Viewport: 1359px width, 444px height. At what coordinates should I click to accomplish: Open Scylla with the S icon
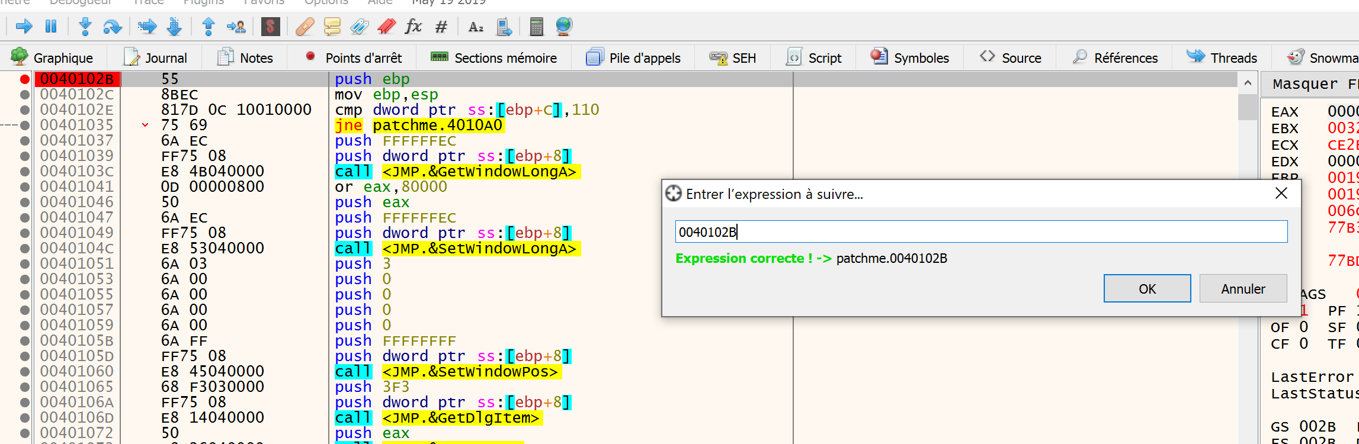(x=270, y=26)
